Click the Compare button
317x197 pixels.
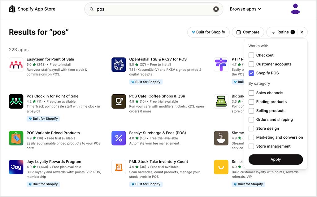pos(248,32)
